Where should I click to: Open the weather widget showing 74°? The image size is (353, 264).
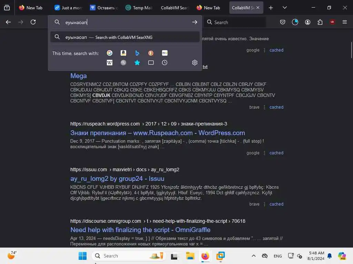pos(12,255)
